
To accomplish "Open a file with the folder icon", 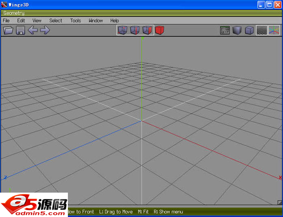I will pyautogui.click(x=8, y=30).
